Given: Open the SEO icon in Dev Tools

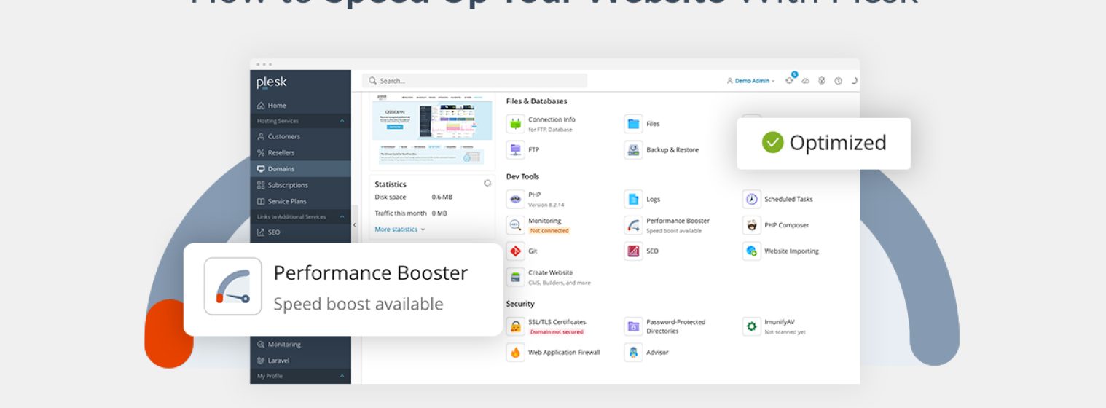Looking at the screenshot, I should [x=633, y=251].
